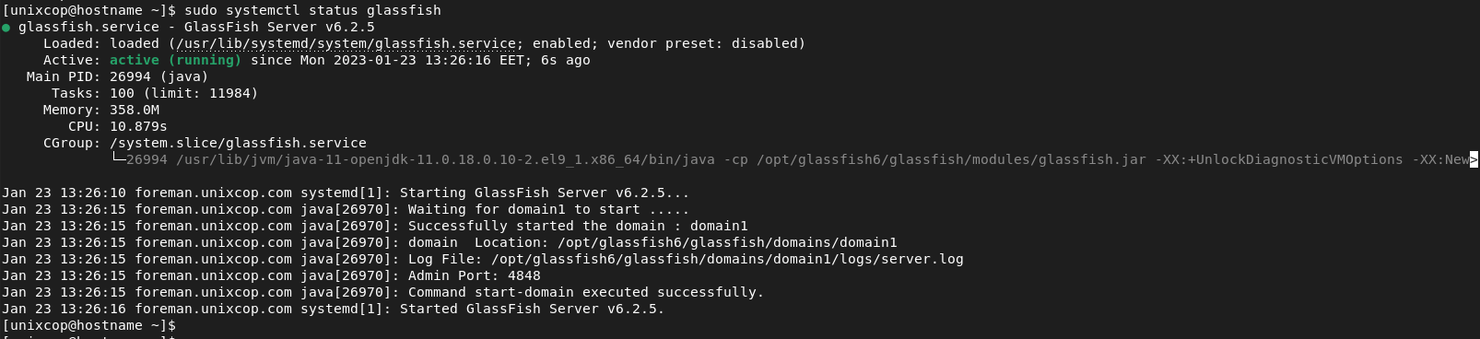Click the 'Waiting for domain1 to start' line
Viewport: 1480px width, 339px height.
[548, 209]
